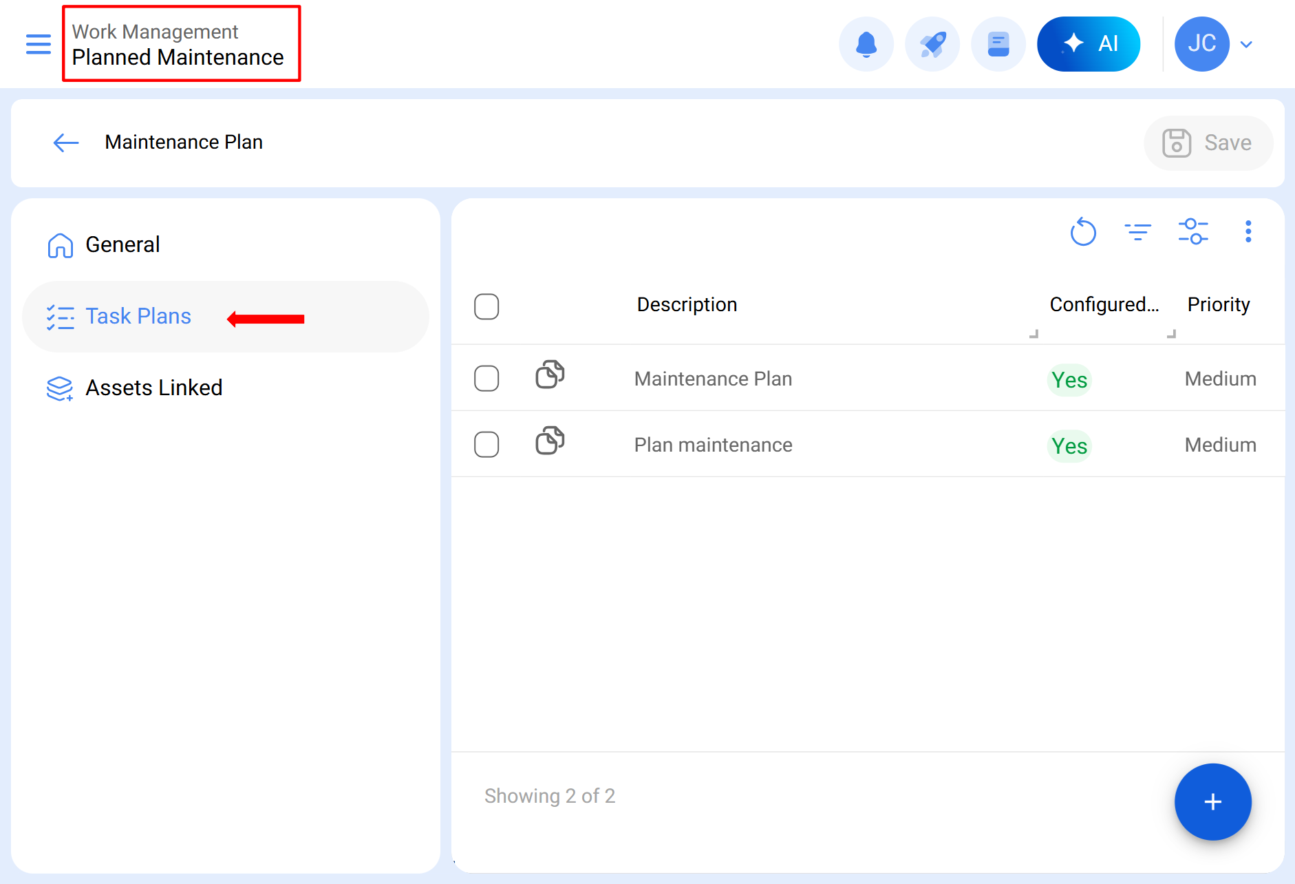Open the filter options icon
The height and width of the screenshot is (884, 1295).
pos(1138,231)
